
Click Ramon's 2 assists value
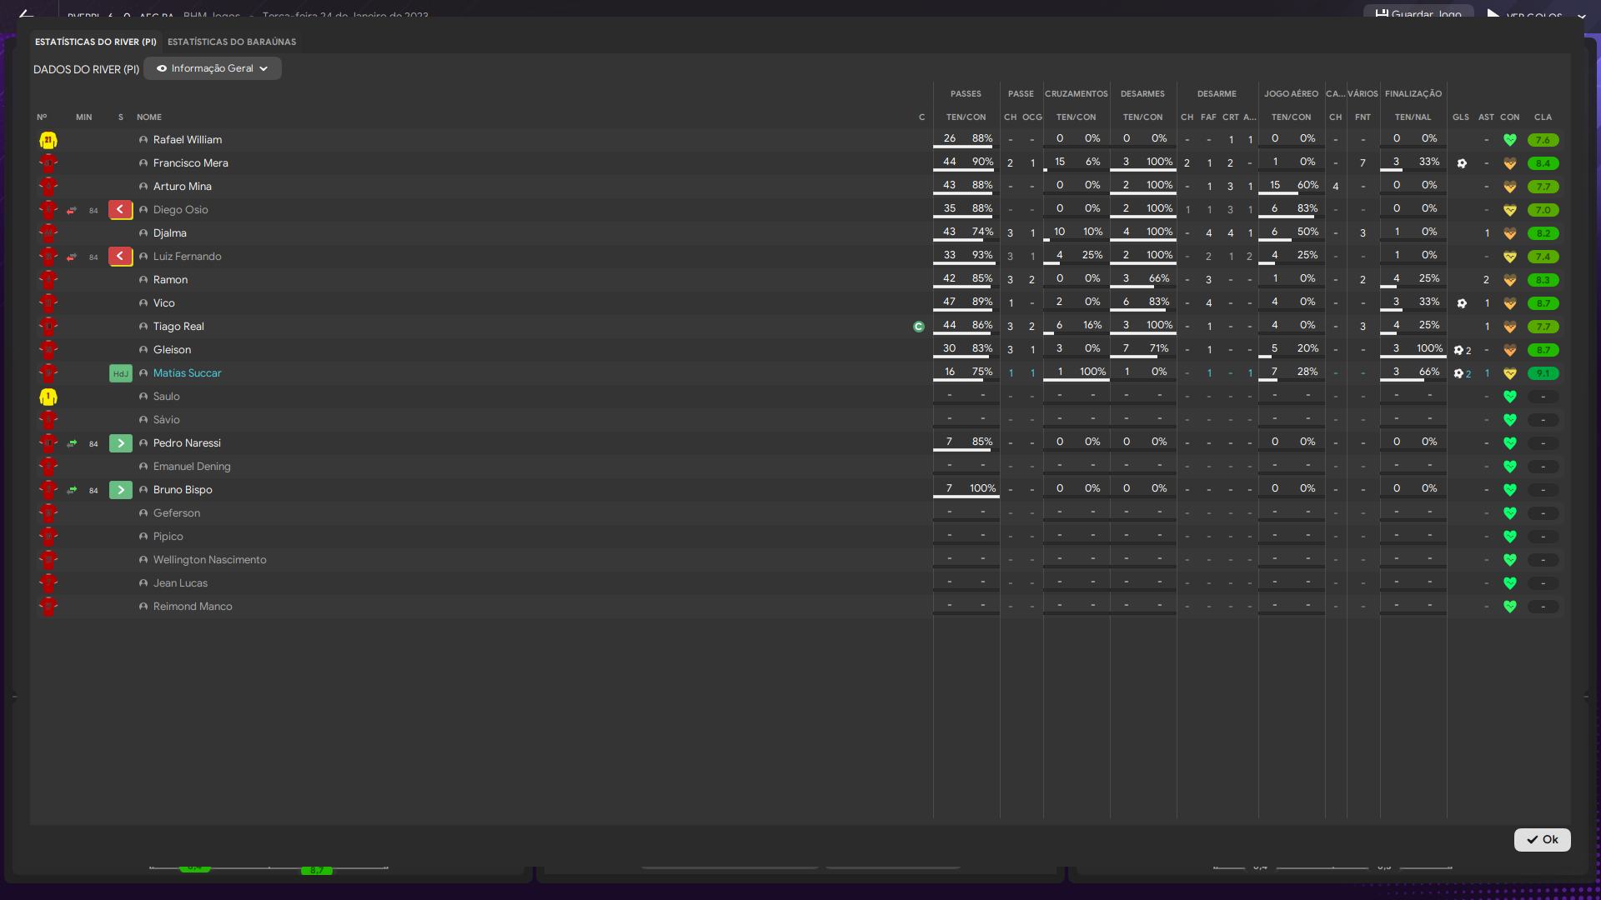click(1487, 280)
